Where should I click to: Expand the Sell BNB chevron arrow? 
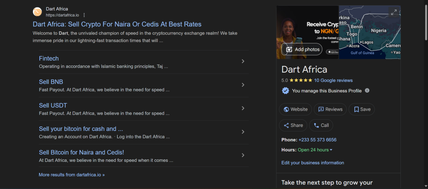pos(243,85)
